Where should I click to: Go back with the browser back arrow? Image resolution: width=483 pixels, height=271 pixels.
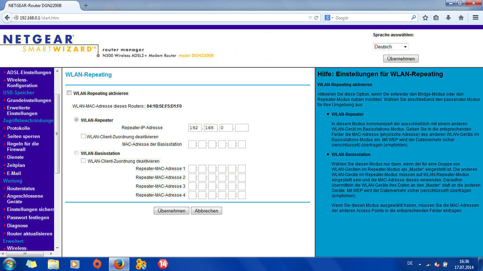tap(7, 18)
